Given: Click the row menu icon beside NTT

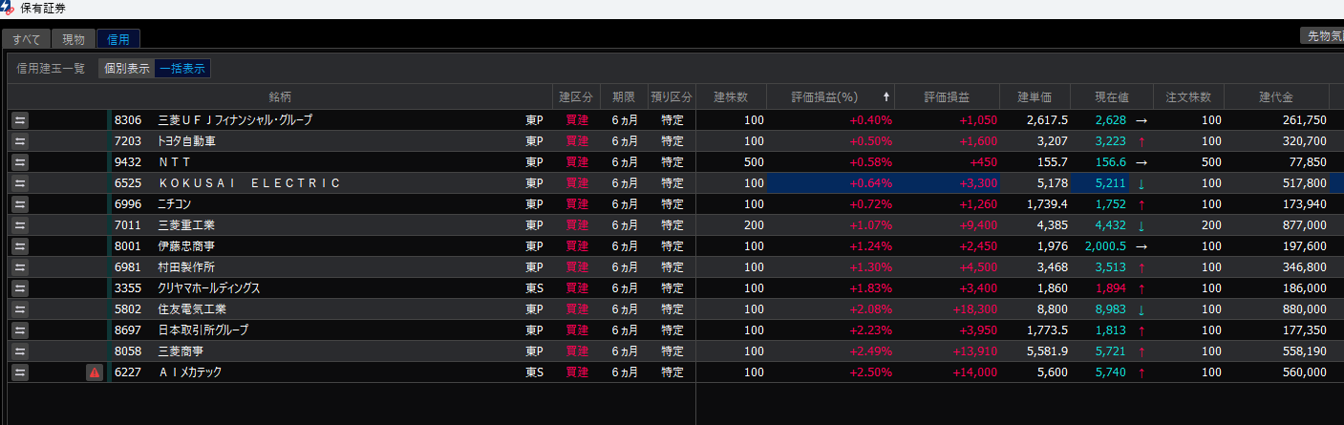Looking at the screenshot, I should (20, 162).
